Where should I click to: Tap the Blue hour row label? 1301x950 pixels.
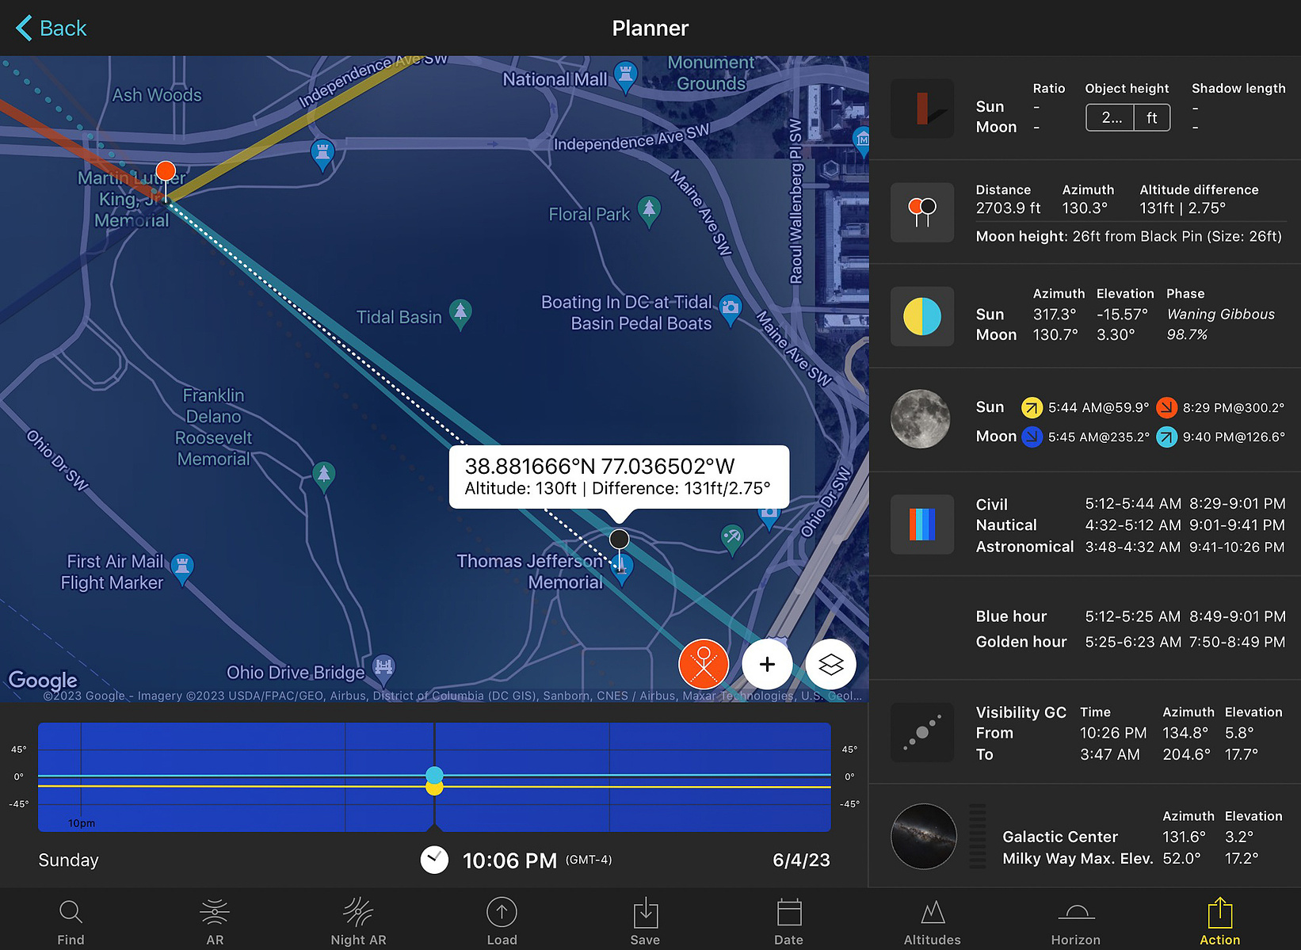1011,616
